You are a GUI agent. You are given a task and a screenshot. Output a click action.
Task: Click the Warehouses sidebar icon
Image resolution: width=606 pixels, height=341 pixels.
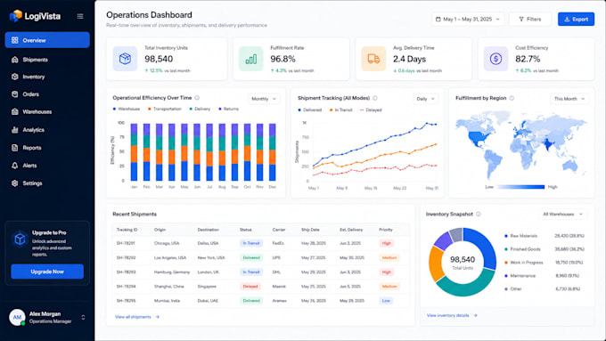point(14,111)
